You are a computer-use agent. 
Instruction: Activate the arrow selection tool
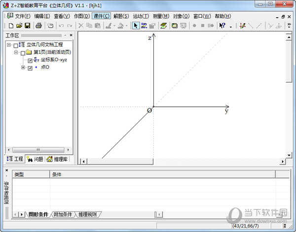[x=136, y=26]
